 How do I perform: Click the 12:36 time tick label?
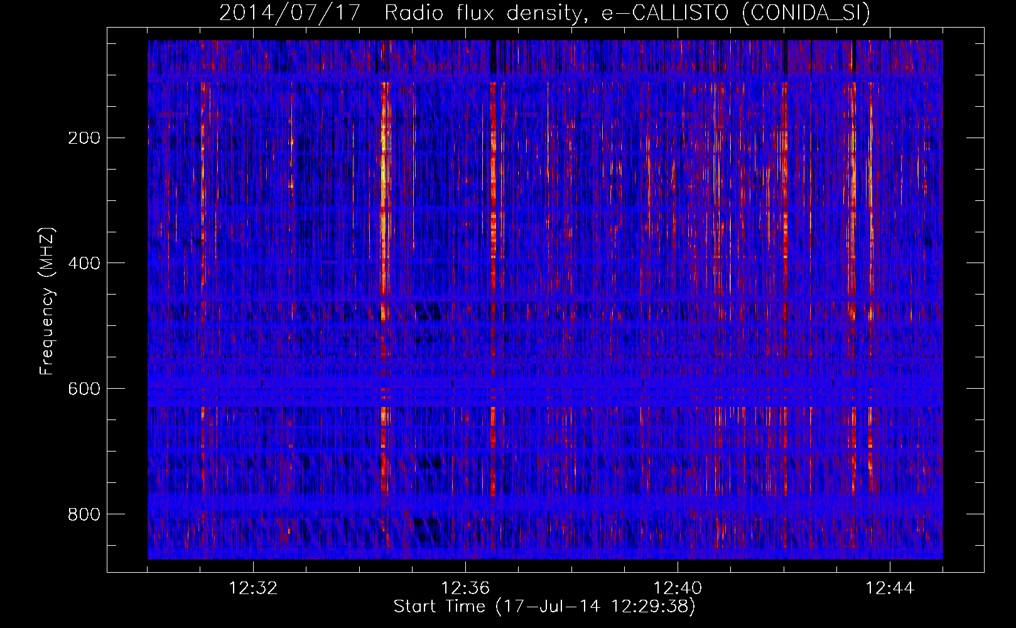(x=465, y=588)
